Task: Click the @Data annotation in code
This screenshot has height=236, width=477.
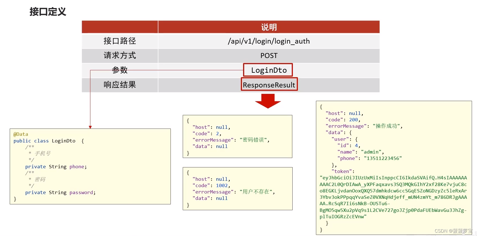Action: [x=21, y=134]
